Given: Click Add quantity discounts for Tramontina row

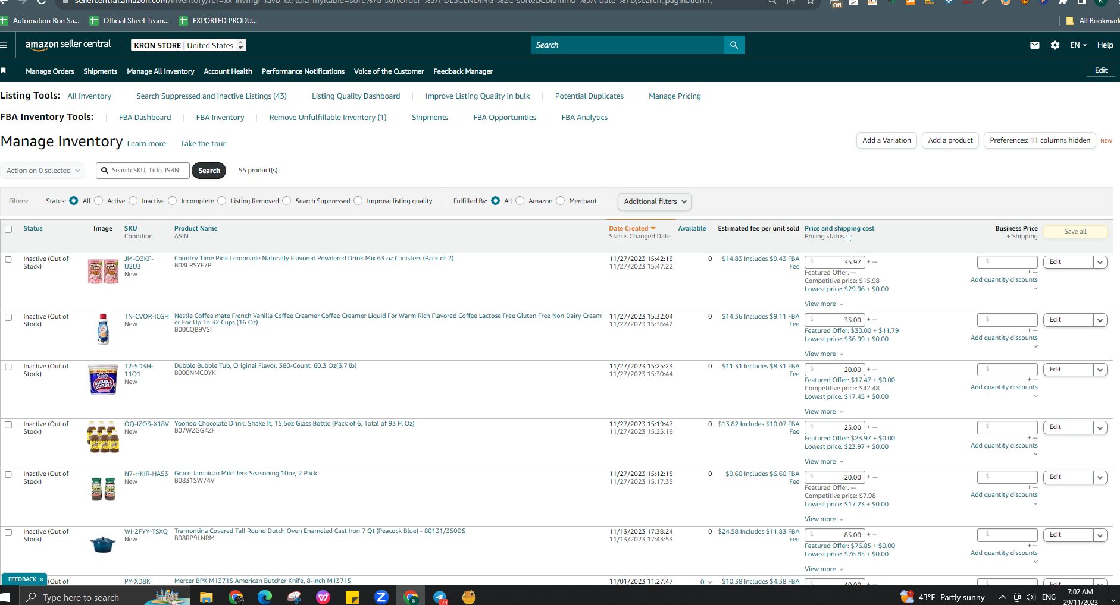Looking at the screenshot, I should (x=1004, y=553).
